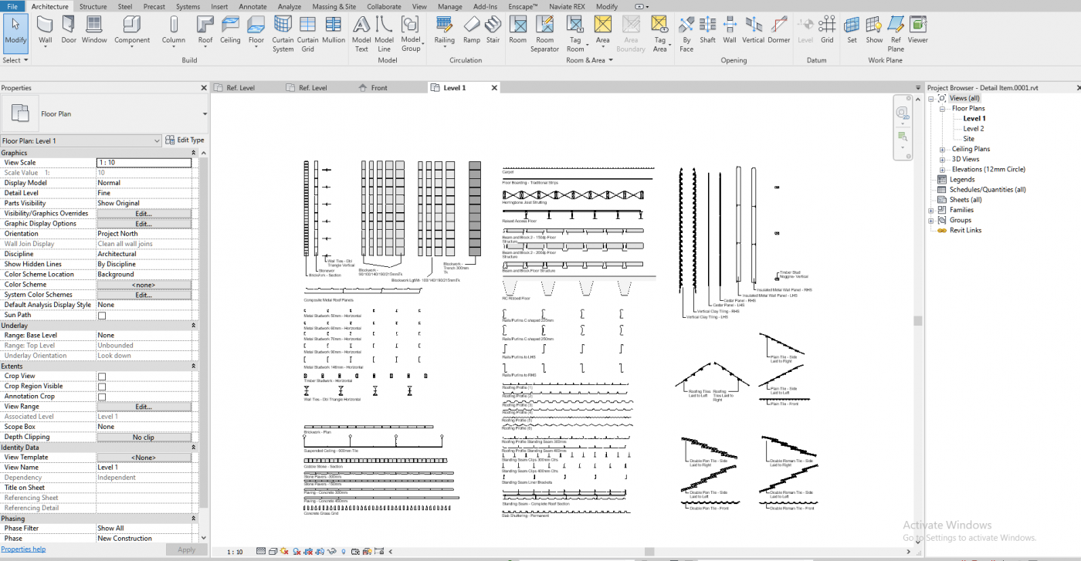This screenshot has height=561, width=1081.
Task: Open the Properties help link
Action: pyautogui.click(x=23, y=549)
